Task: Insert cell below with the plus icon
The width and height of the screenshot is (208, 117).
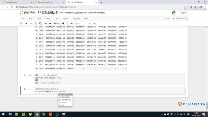Action: 26,24
